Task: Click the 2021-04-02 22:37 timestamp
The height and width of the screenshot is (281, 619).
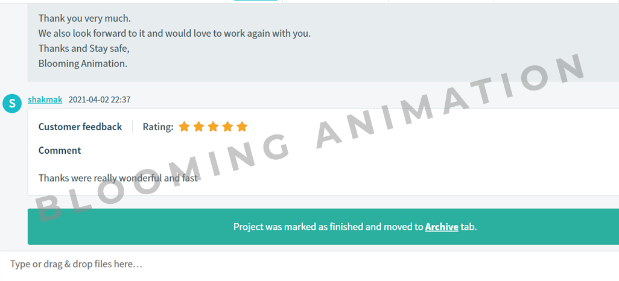Action: coord(100,99)
